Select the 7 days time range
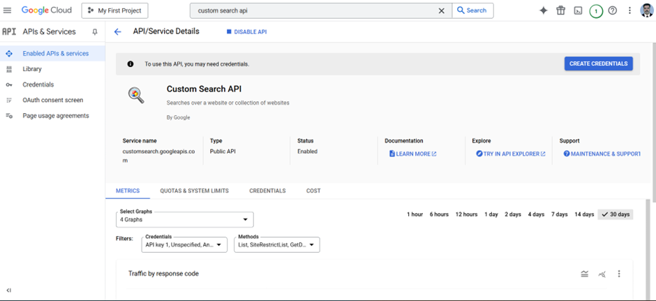The height and width of the screenshot is (301, 656). tap(560, 214)
